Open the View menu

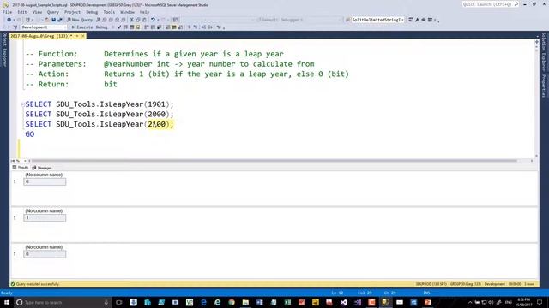pyautogui.click(x=37, y=12)
